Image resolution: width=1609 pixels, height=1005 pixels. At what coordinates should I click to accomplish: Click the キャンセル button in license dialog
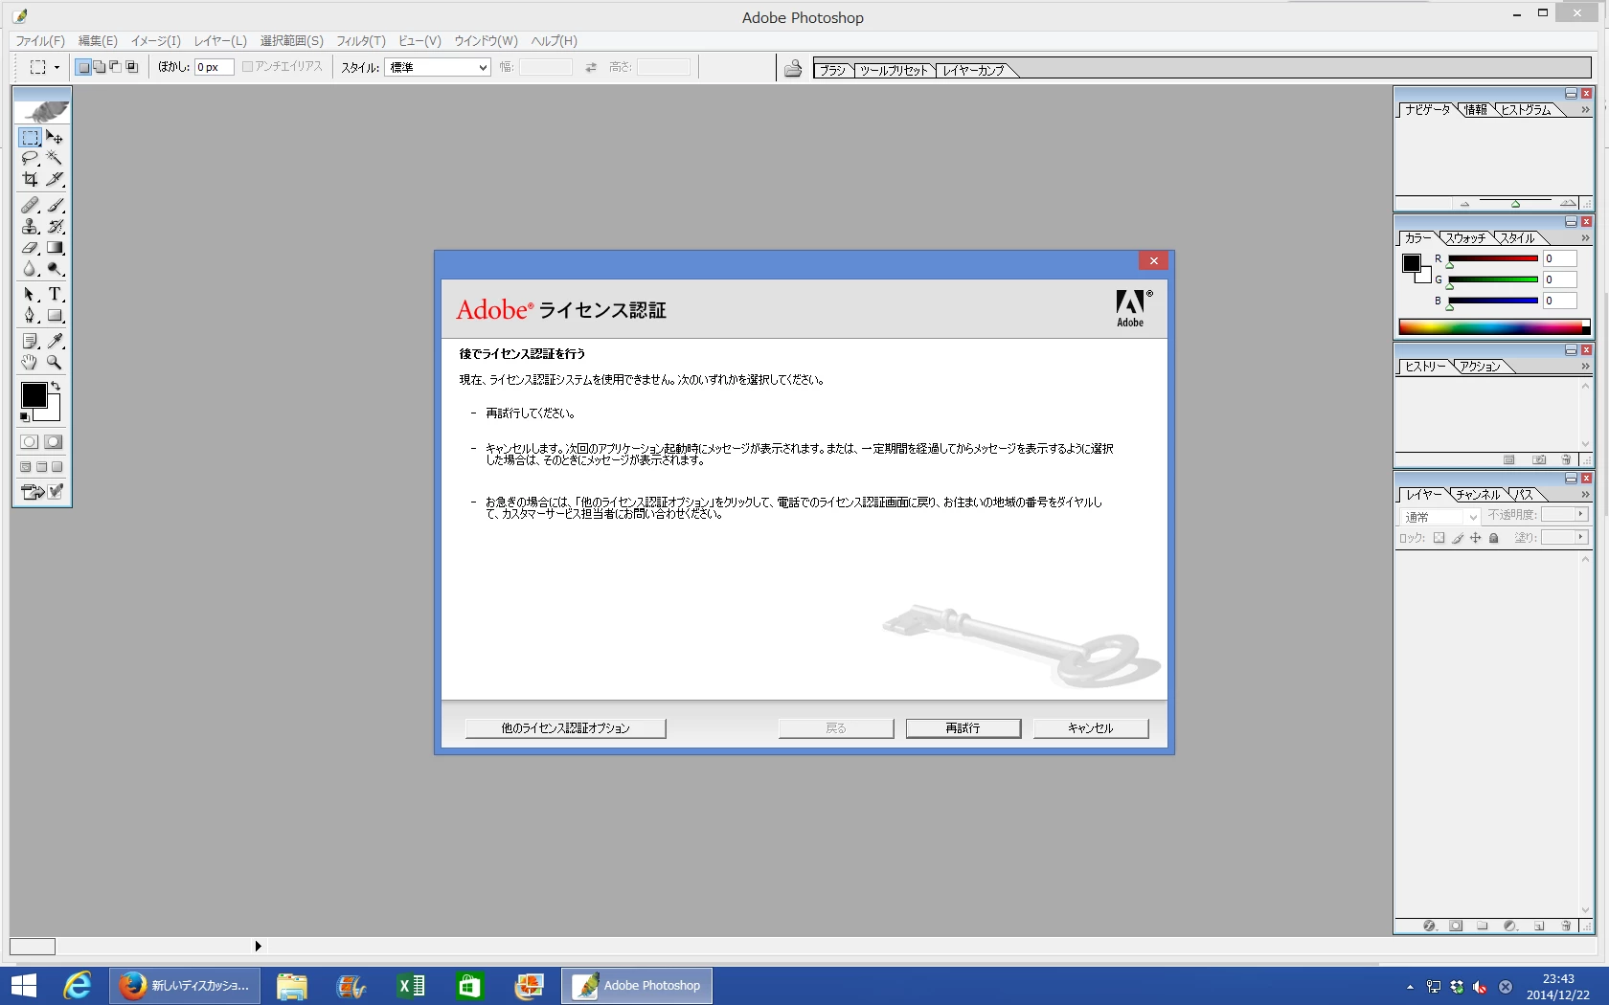point(1091,728)
